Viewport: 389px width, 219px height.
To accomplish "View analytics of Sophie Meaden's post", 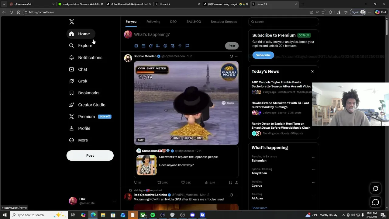I will coord(210,182).
